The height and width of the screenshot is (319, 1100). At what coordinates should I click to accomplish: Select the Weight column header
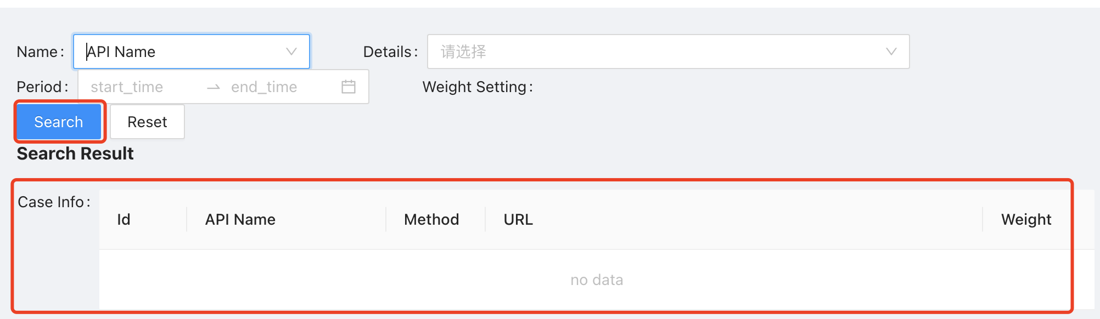(1026, 219)
